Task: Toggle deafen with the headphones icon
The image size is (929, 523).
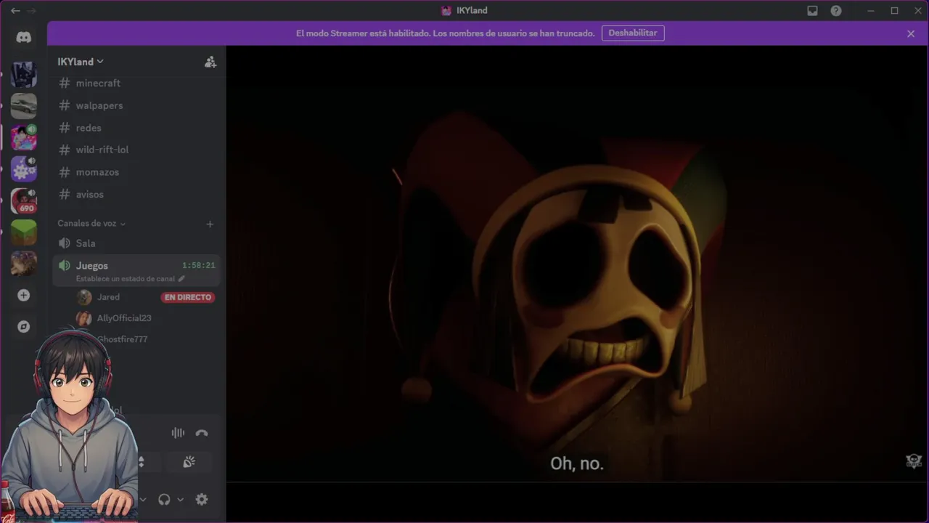Action: coord(164,499)
